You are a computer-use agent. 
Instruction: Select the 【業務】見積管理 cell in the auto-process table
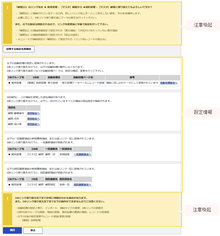point(36,83)
